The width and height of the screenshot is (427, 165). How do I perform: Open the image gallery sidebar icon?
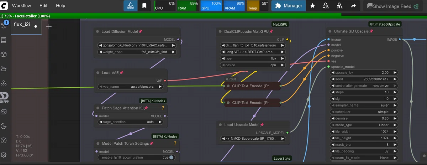coord(4,112)
